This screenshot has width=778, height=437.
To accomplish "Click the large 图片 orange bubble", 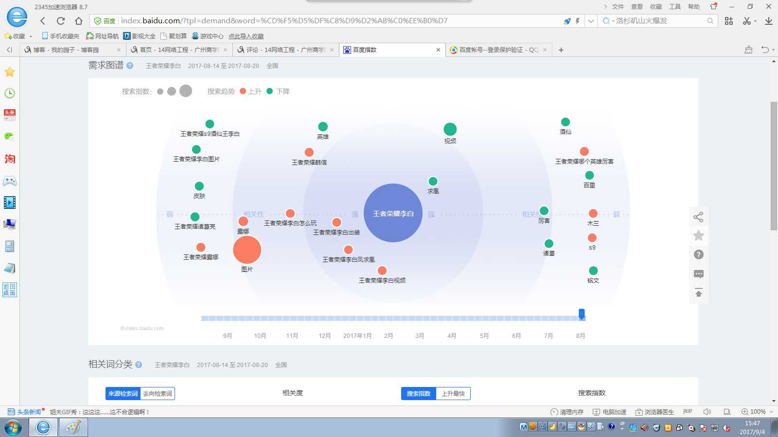I will pos(247,250).
